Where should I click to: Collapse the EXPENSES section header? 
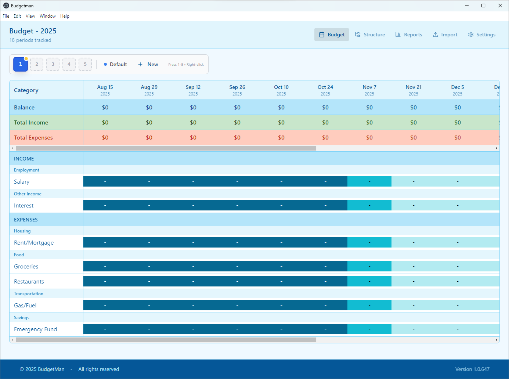[26, 219]
